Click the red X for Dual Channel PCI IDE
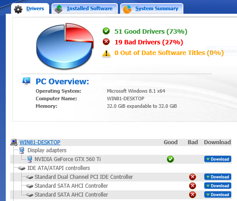Viewport: 237px width, 201px height. tap(193, 177)
